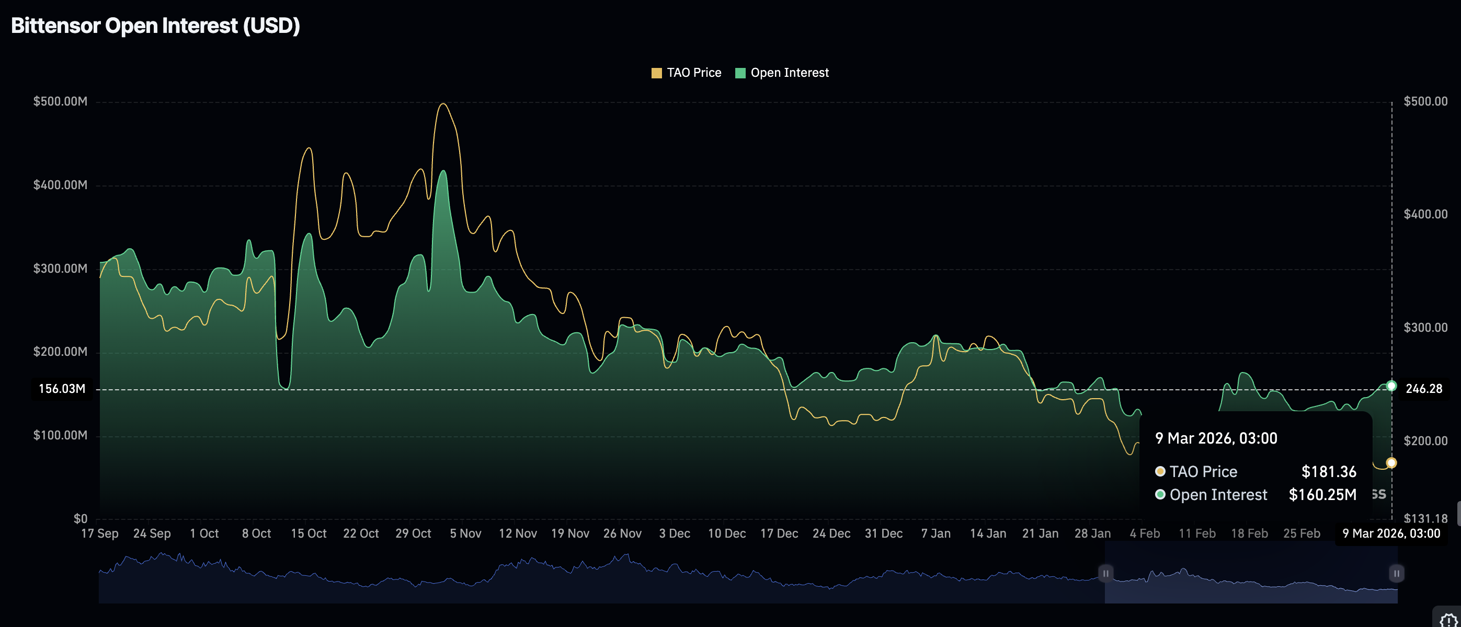
Task: Click the 14 Jan x-axis label
Action: 987,533
